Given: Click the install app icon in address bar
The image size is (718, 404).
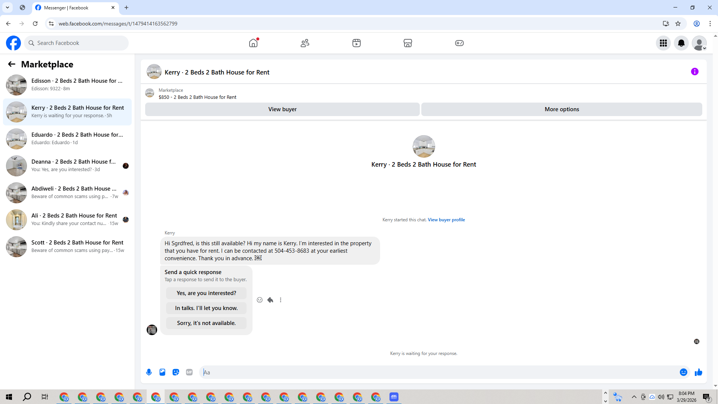Looking at the screenshot, I should [666, 24].
